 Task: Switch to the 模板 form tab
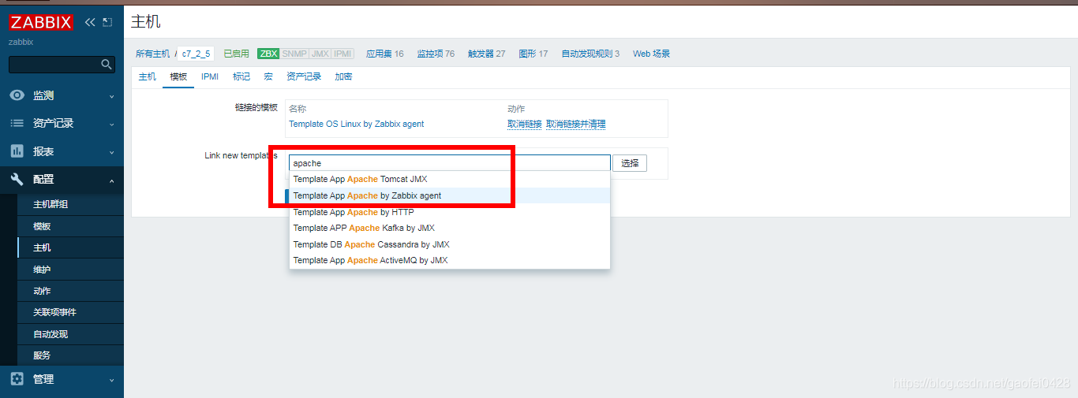(178, 76)
